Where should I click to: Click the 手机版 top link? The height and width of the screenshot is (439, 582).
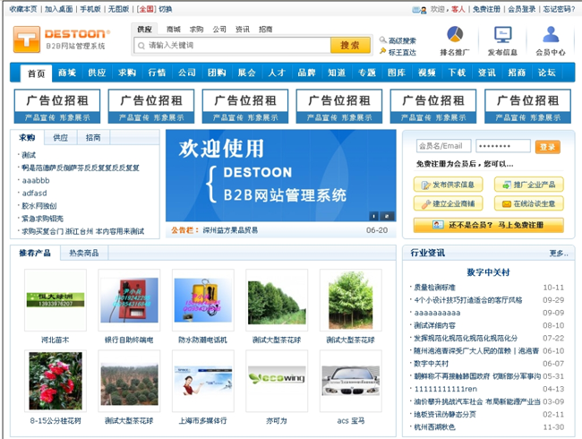tap(90, 9)
